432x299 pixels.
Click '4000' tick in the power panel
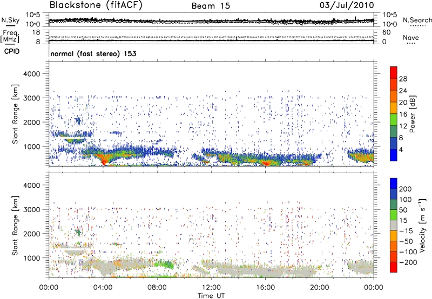(x=32, y=74)
